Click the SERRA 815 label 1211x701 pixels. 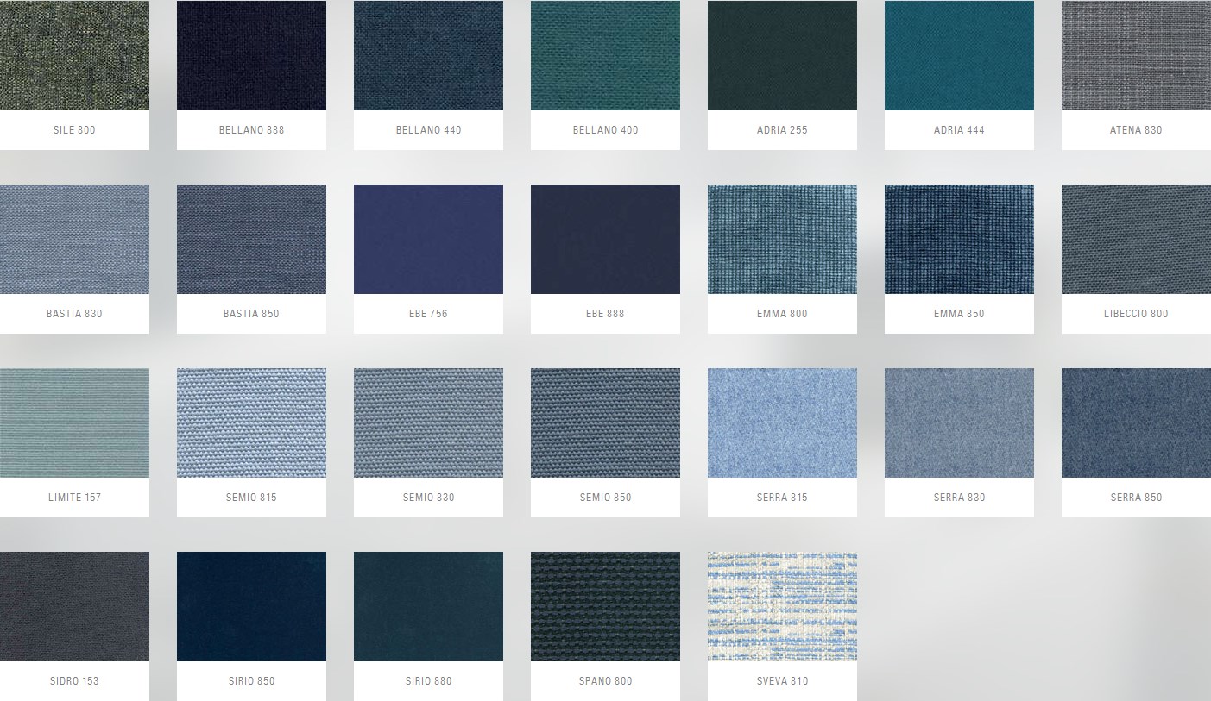coord(782,498)
